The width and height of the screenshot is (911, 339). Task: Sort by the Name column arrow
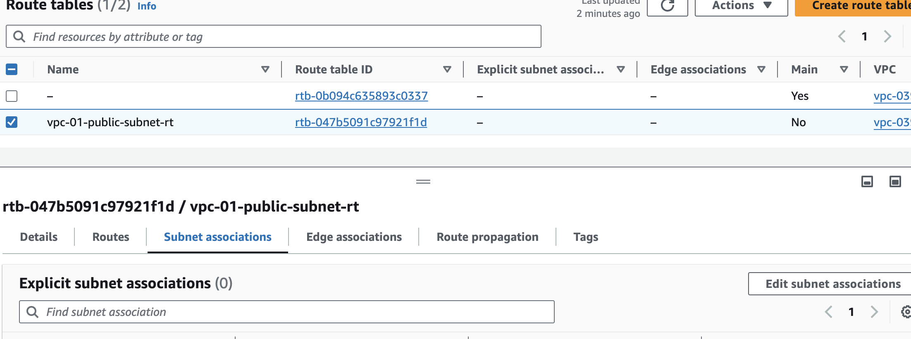pyautogui.click(x=265, y=69)
